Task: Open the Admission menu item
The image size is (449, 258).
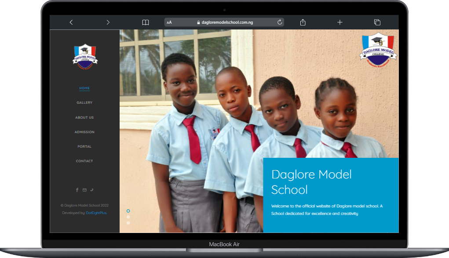Action: [x=84, y=132]
